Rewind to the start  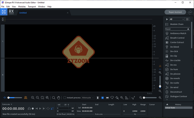click(x=36, y=109)
